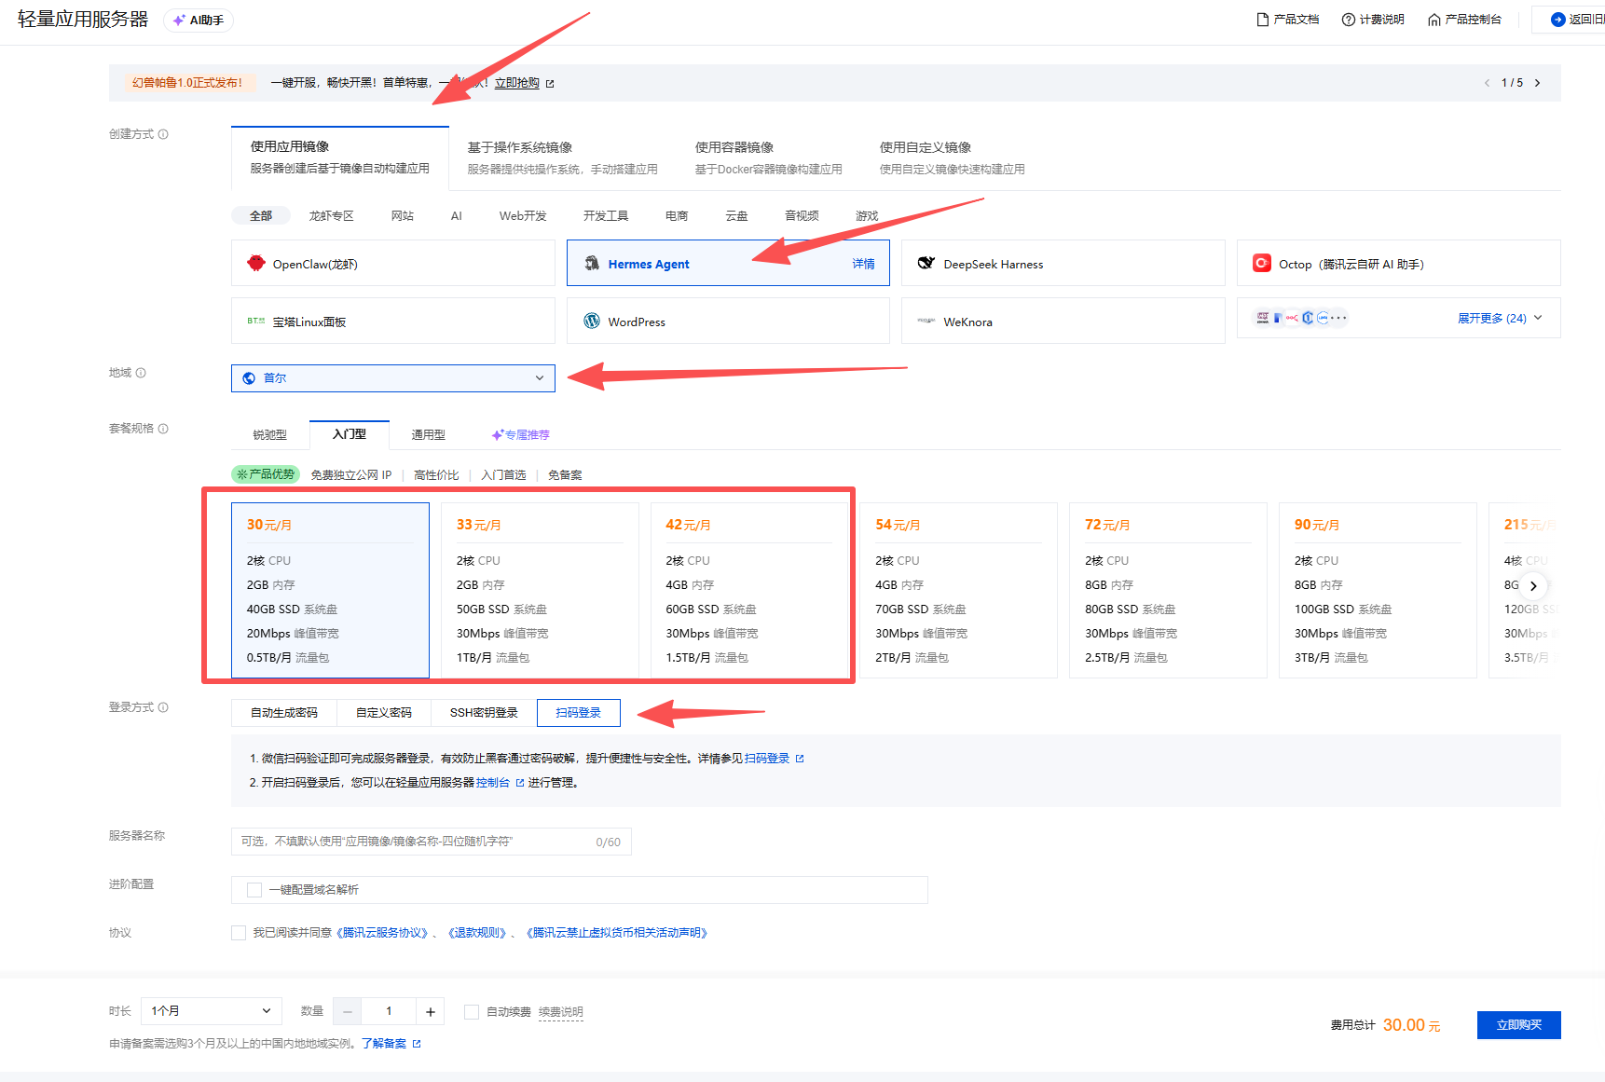Switch to the 使用应用镜像 tab
This screenshot has width=1605, height=1082.
340,158
